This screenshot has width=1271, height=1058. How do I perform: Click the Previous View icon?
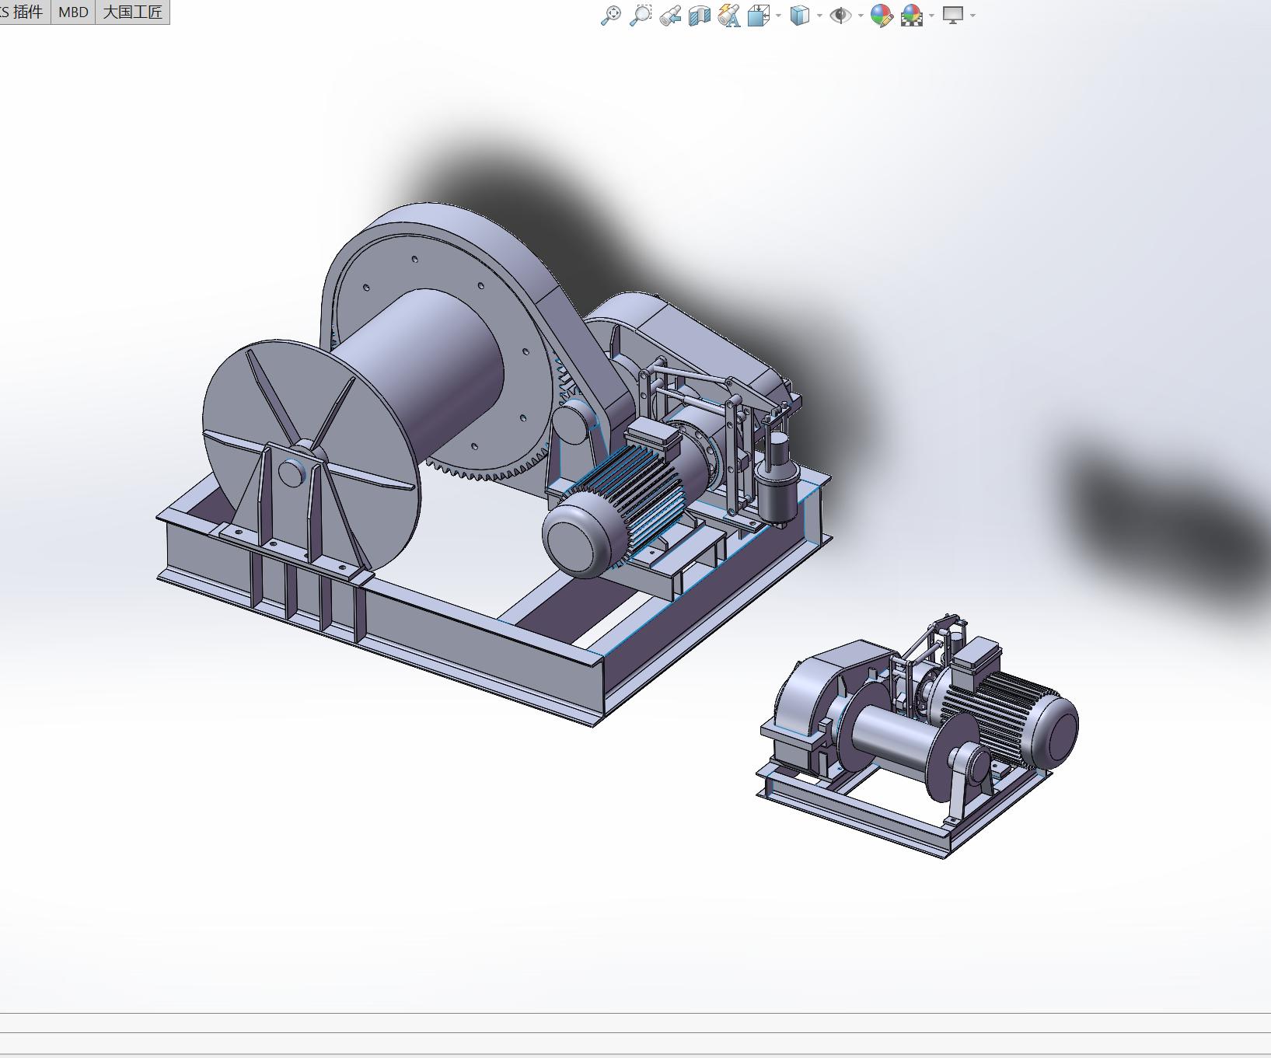click(x=670, y=16)
